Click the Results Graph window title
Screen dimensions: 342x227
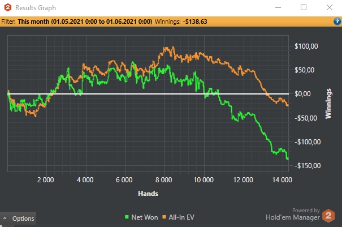[x=36, y=8]
